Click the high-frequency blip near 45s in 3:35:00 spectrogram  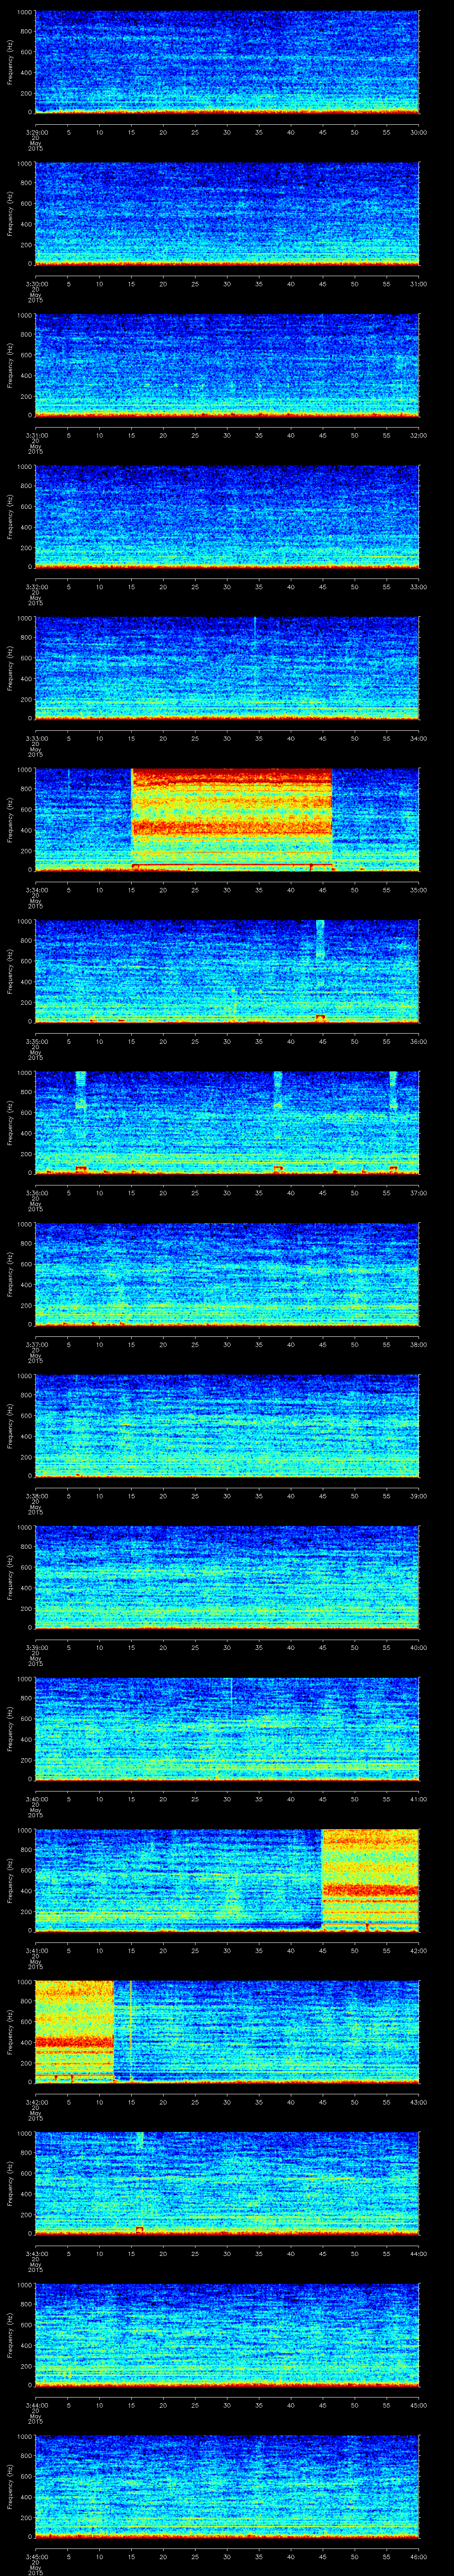pos(320,940)
